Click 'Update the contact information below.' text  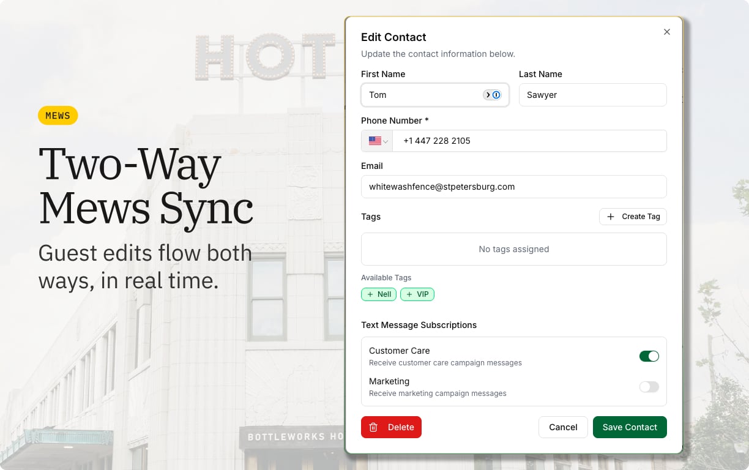pos(438,54)
